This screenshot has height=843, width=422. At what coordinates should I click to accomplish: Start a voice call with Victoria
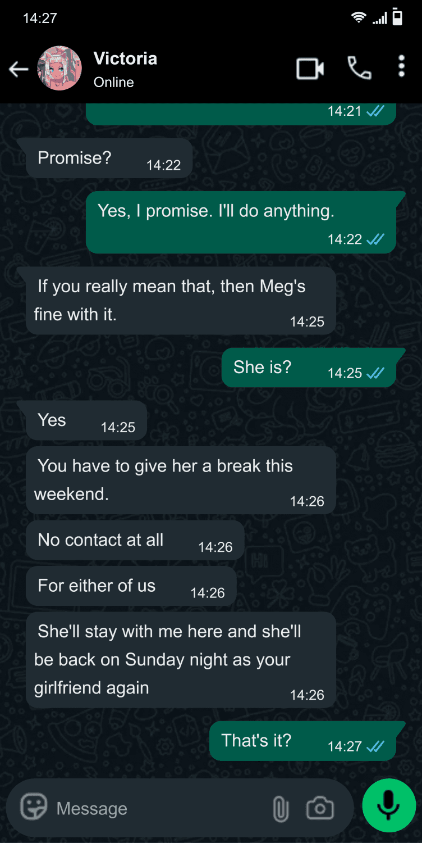pos(359,69)
